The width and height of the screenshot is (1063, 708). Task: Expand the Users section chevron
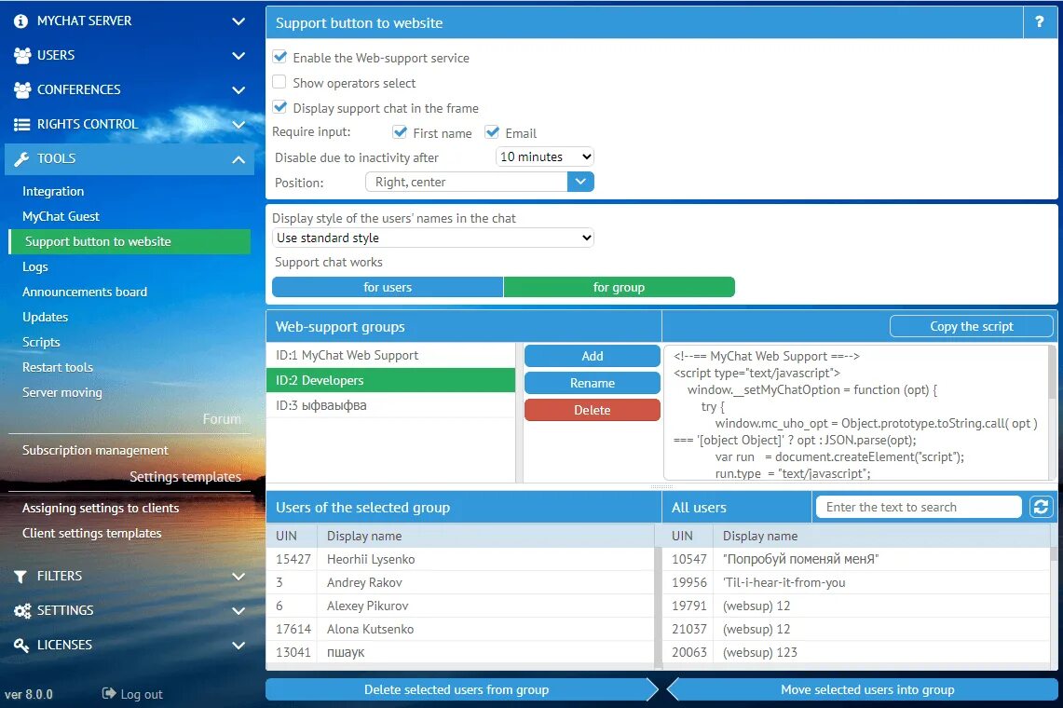pyautogui.click(x=238, y=56)
